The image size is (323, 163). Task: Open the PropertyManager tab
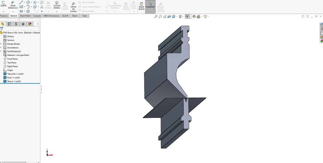(x=10, y=24)
